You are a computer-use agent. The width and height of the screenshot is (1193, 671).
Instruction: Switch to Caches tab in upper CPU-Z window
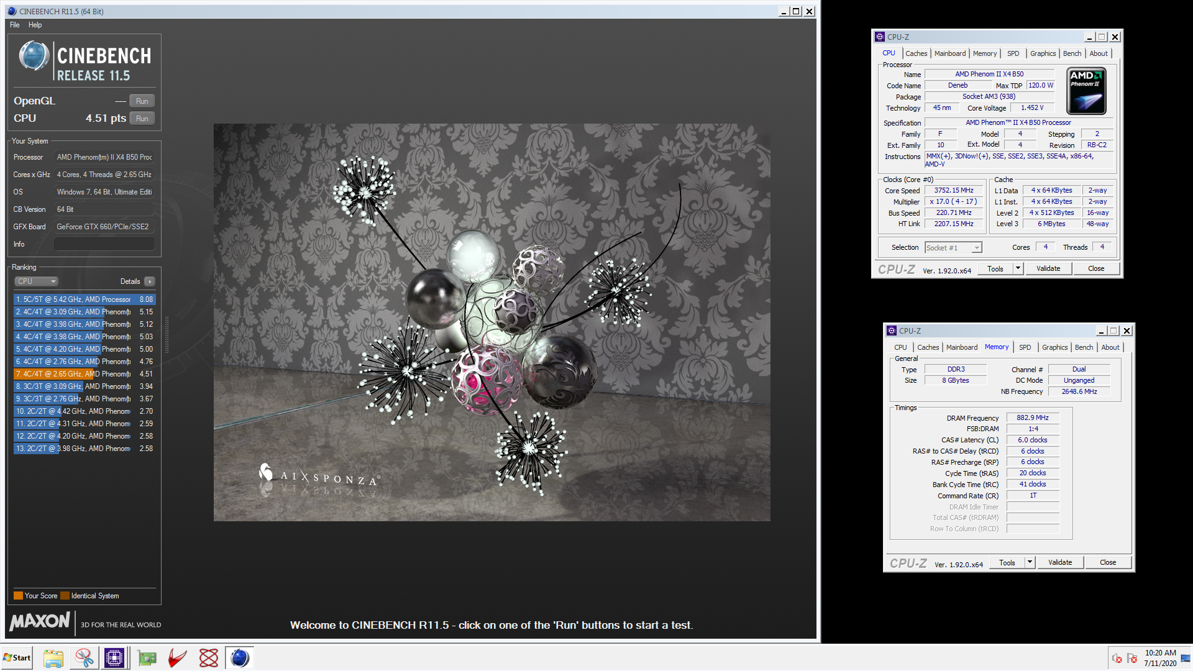click(x=916, y=53)
